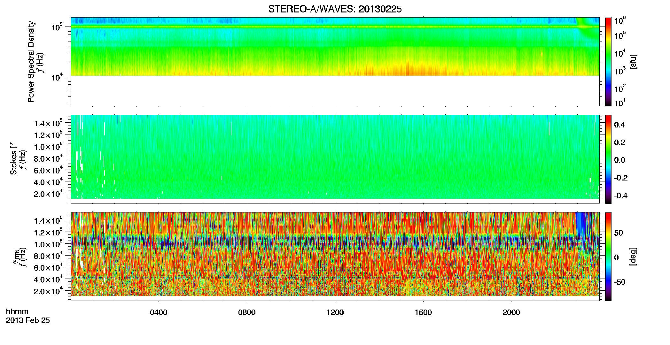Click the Stokes V spectrogram panel
Screen dimensions: 670x345
point(335,159)
